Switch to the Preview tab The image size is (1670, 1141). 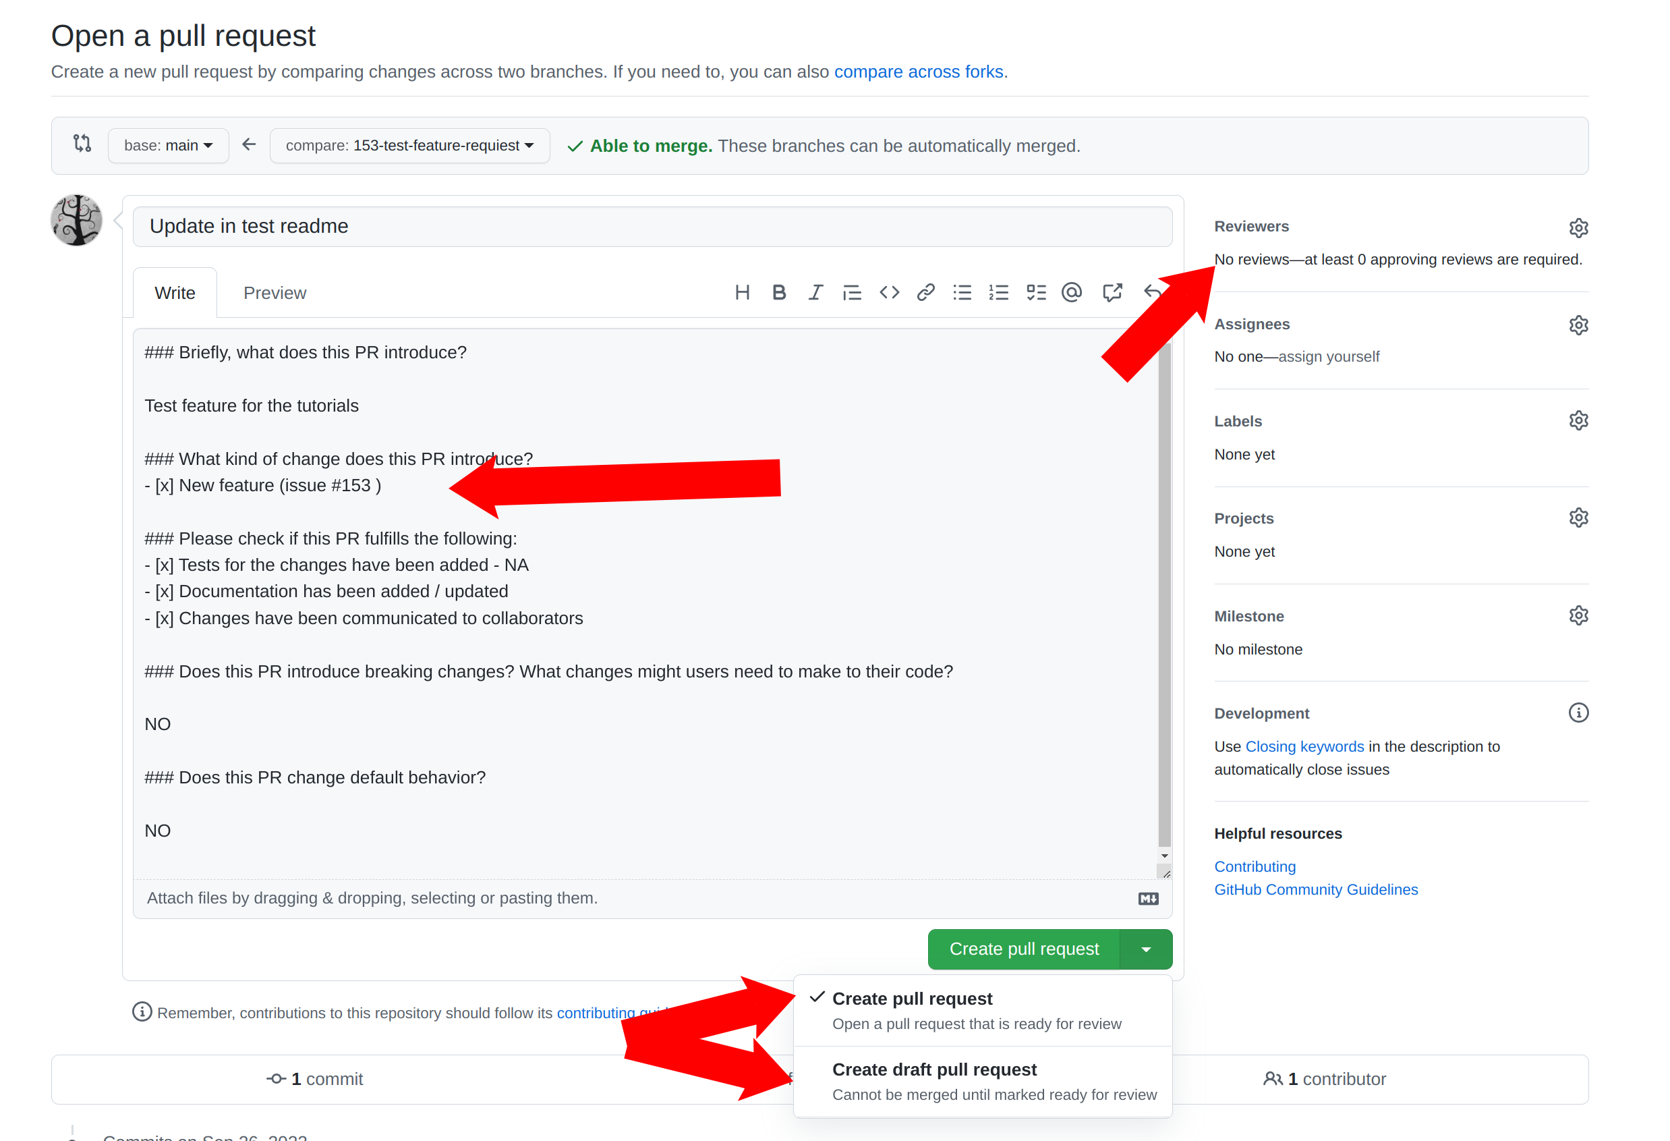[x=275, y=293]
